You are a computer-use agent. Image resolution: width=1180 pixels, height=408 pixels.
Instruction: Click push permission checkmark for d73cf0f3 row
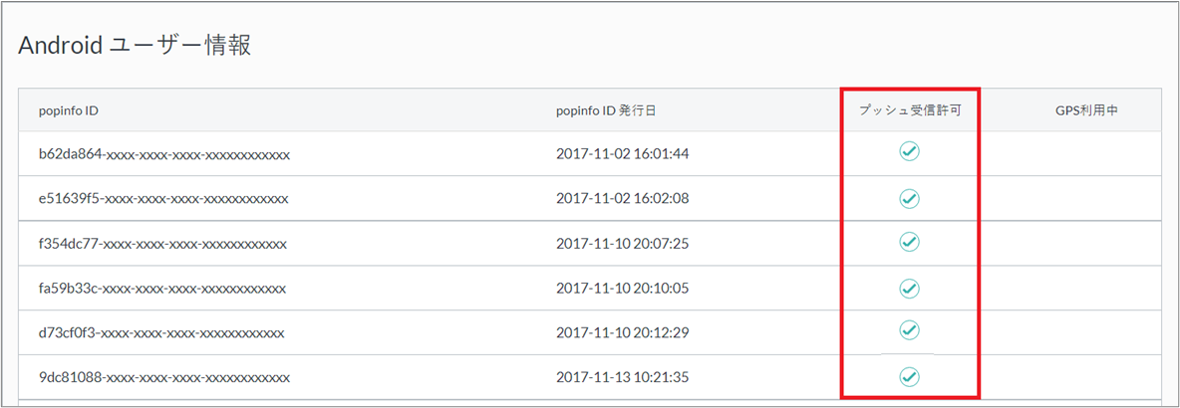coord(909,329)
